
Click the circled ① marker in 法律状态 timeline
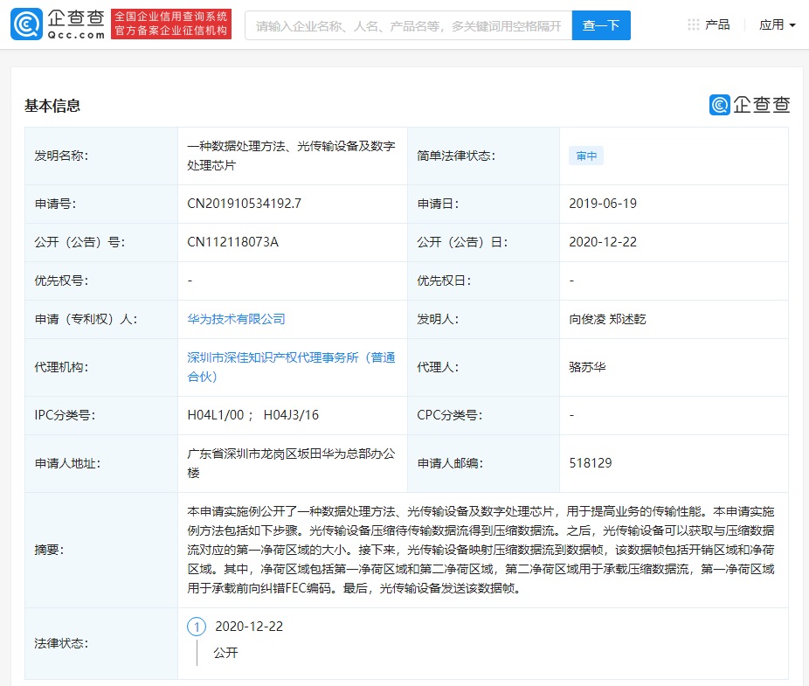click(197, 627)
